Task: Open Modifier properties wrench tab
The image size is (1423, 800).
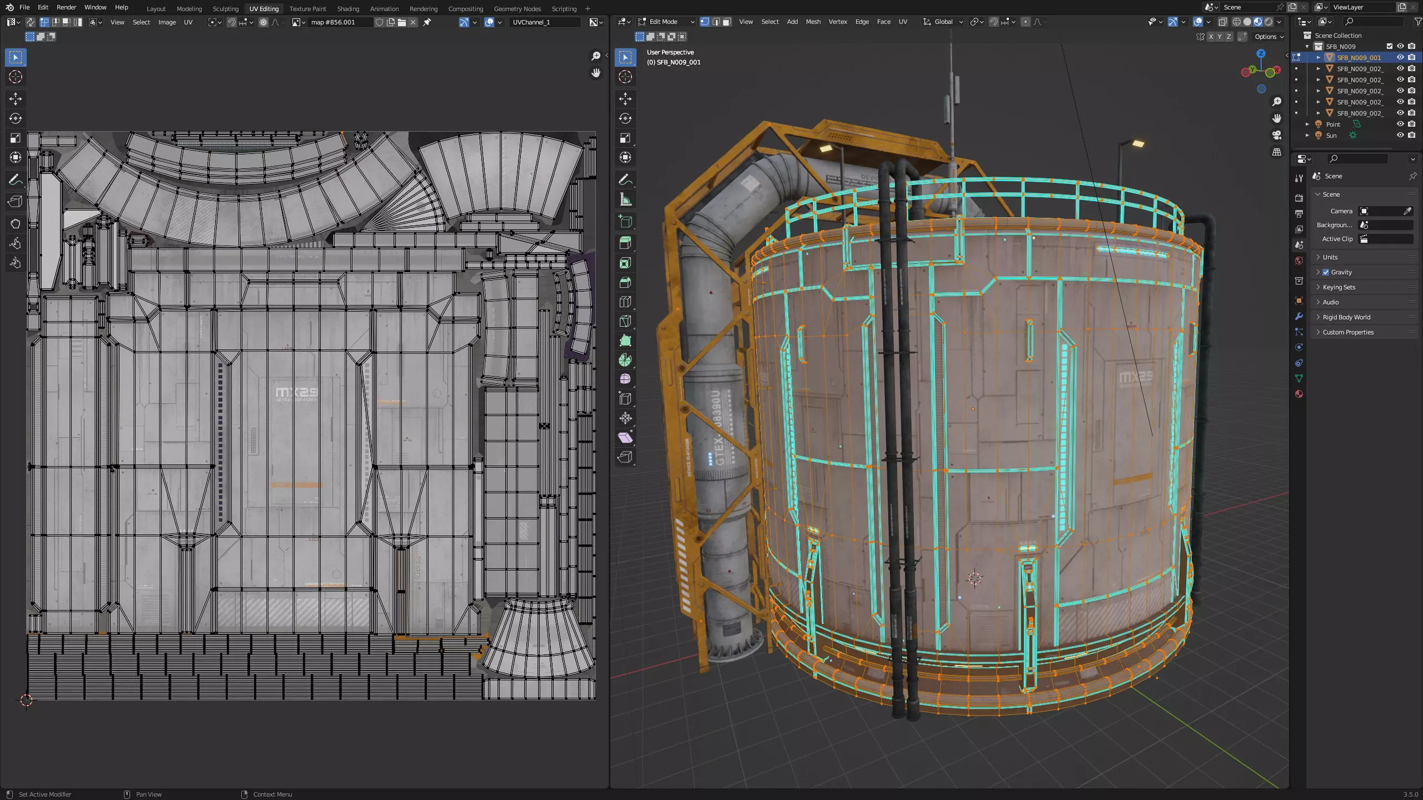Action: [x=1298, y=316]
